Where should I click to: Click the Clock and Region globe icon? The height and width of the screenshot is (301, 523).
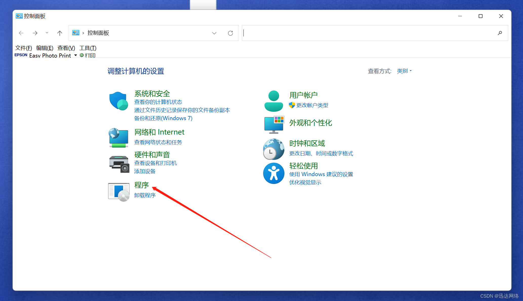[x=274, y=149]
